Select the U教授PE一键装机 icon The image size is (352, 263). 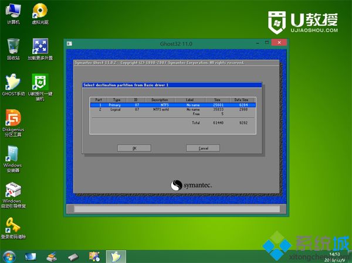(40, 87)
